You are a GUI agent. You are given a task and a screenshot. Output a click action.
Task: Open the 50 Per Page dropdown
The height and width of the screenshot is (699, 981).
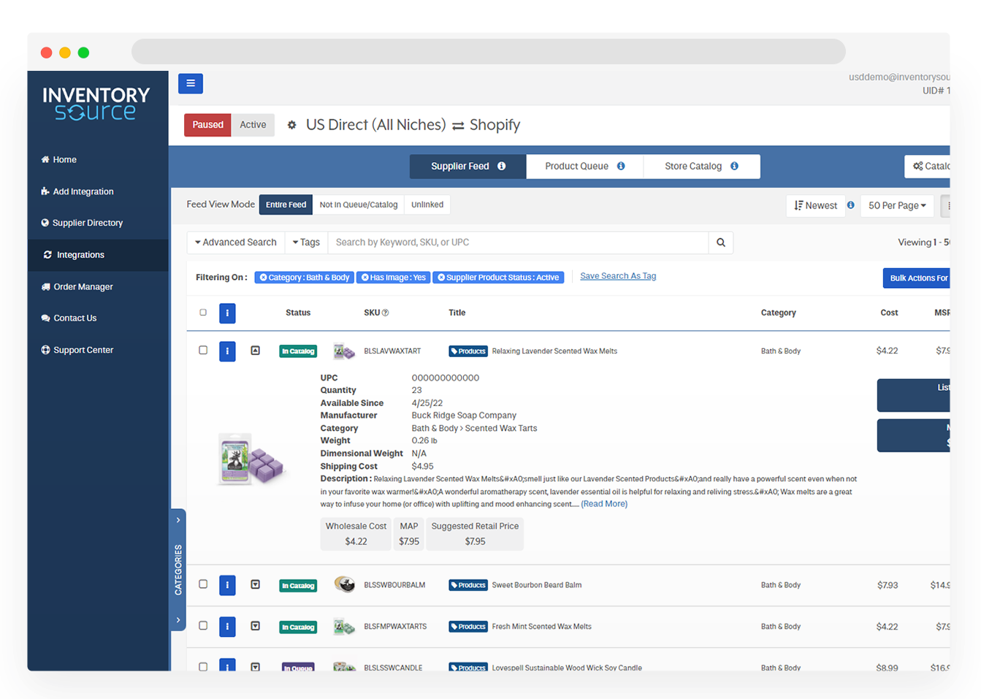click(897, 205)
